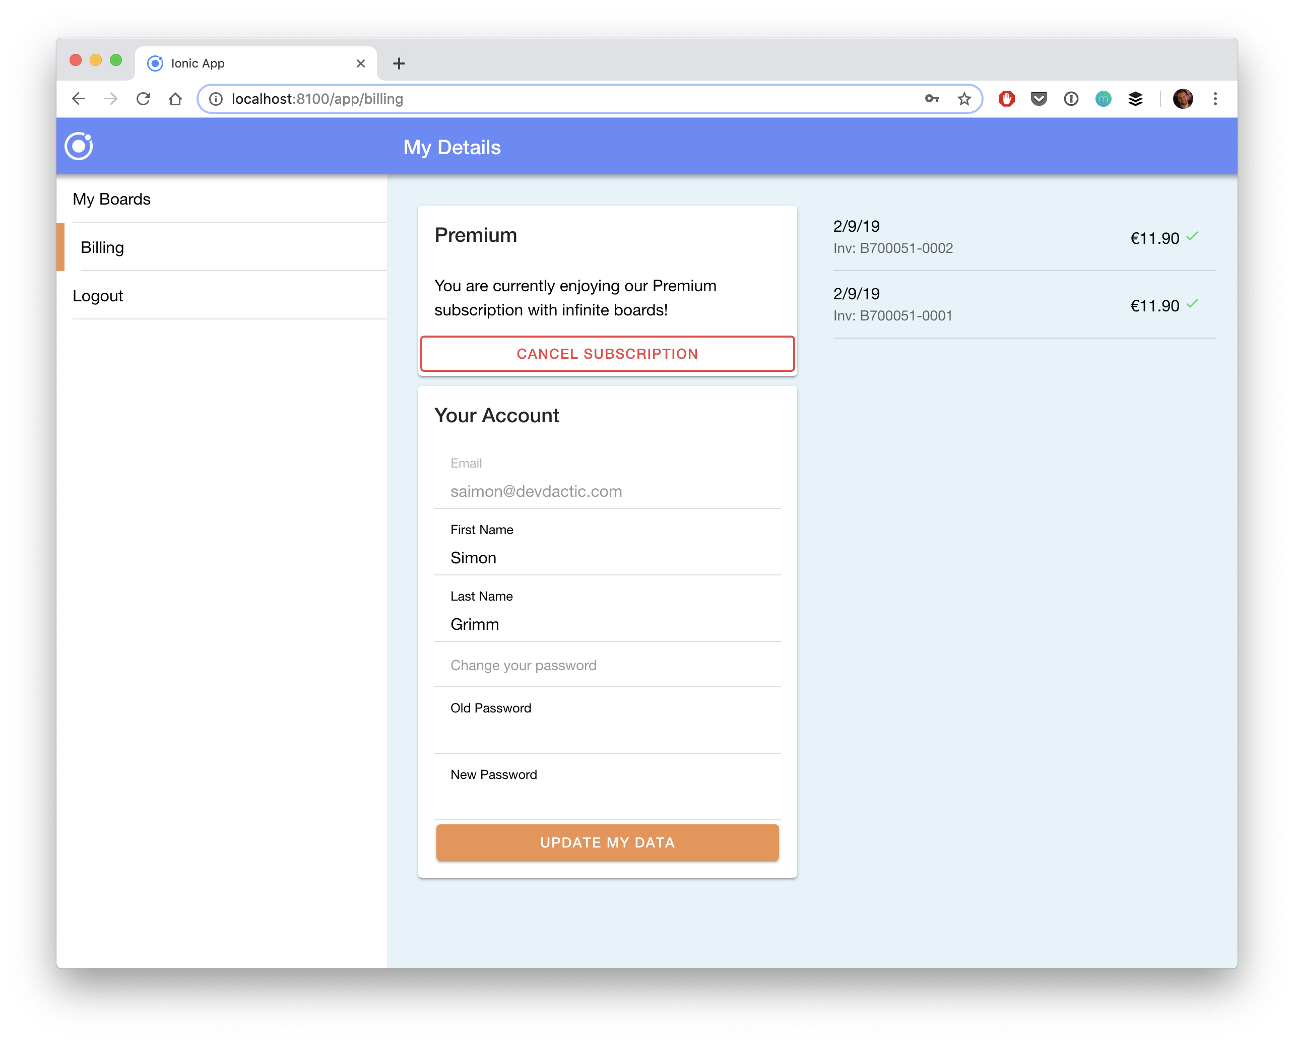
Task: Open the red ad blocker extension
Action: (x=1006, y=99)
